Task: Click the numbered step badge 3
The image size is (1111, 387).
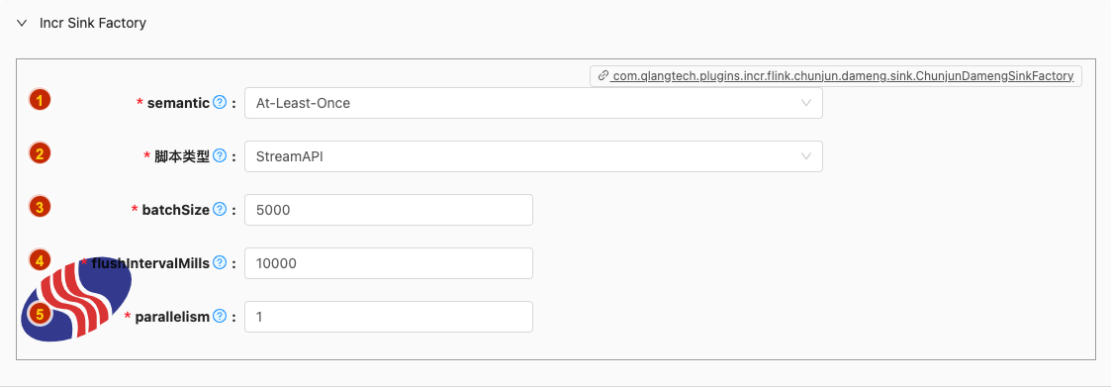Action: (40, 207)
